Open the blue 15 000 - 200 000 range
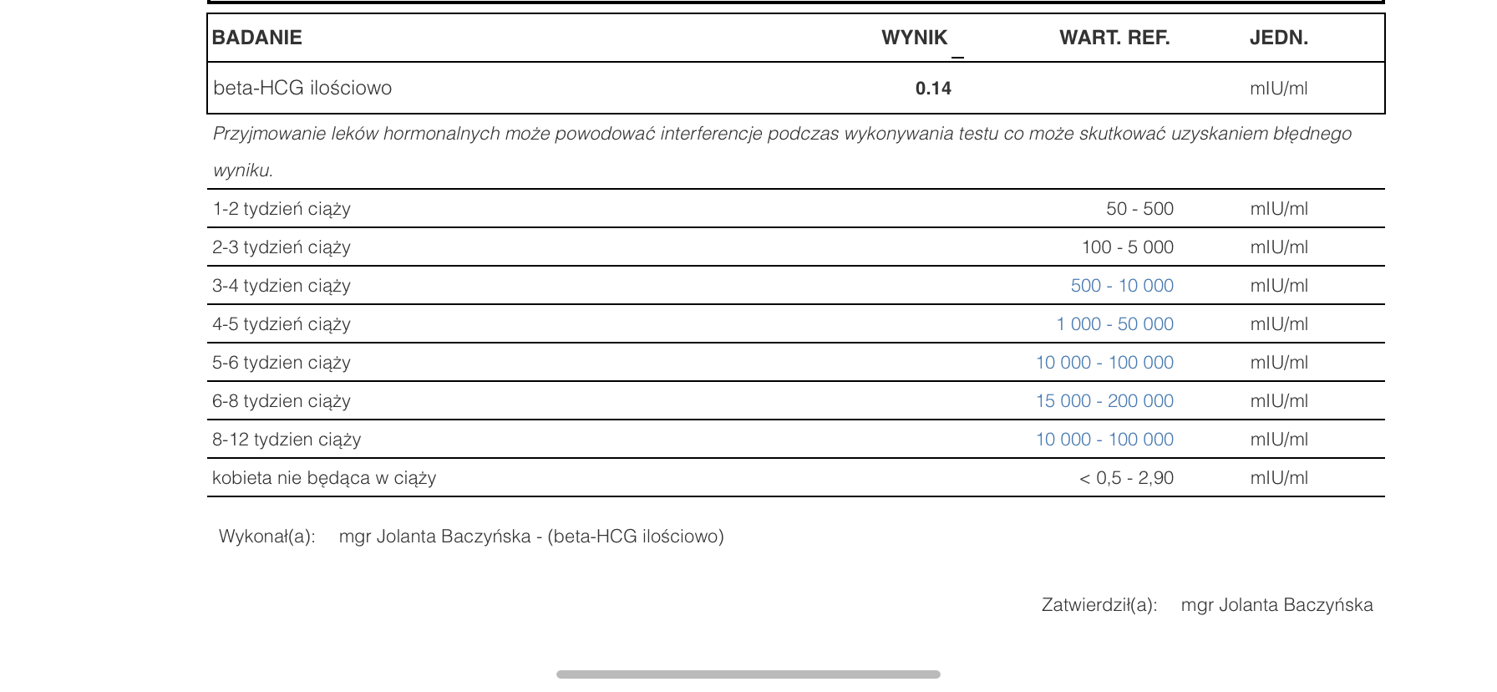 tap(1104, 401)
